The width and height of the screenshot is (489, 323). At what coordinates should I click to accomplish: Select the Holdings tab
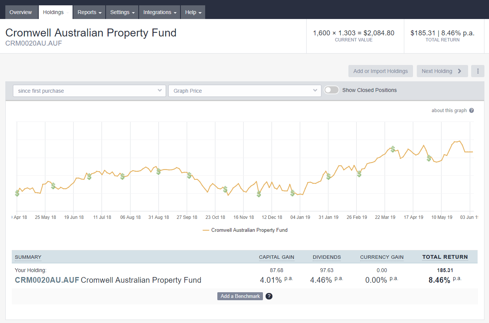53,12
